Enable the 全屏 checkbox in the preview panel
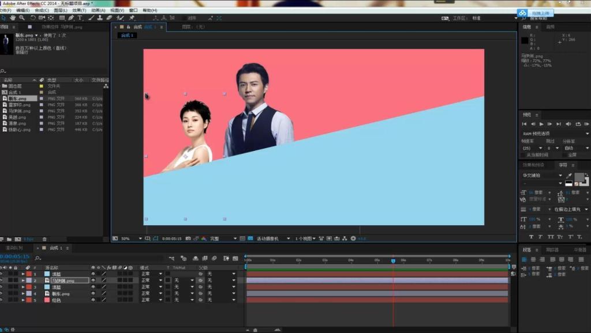 pos(564,155)
